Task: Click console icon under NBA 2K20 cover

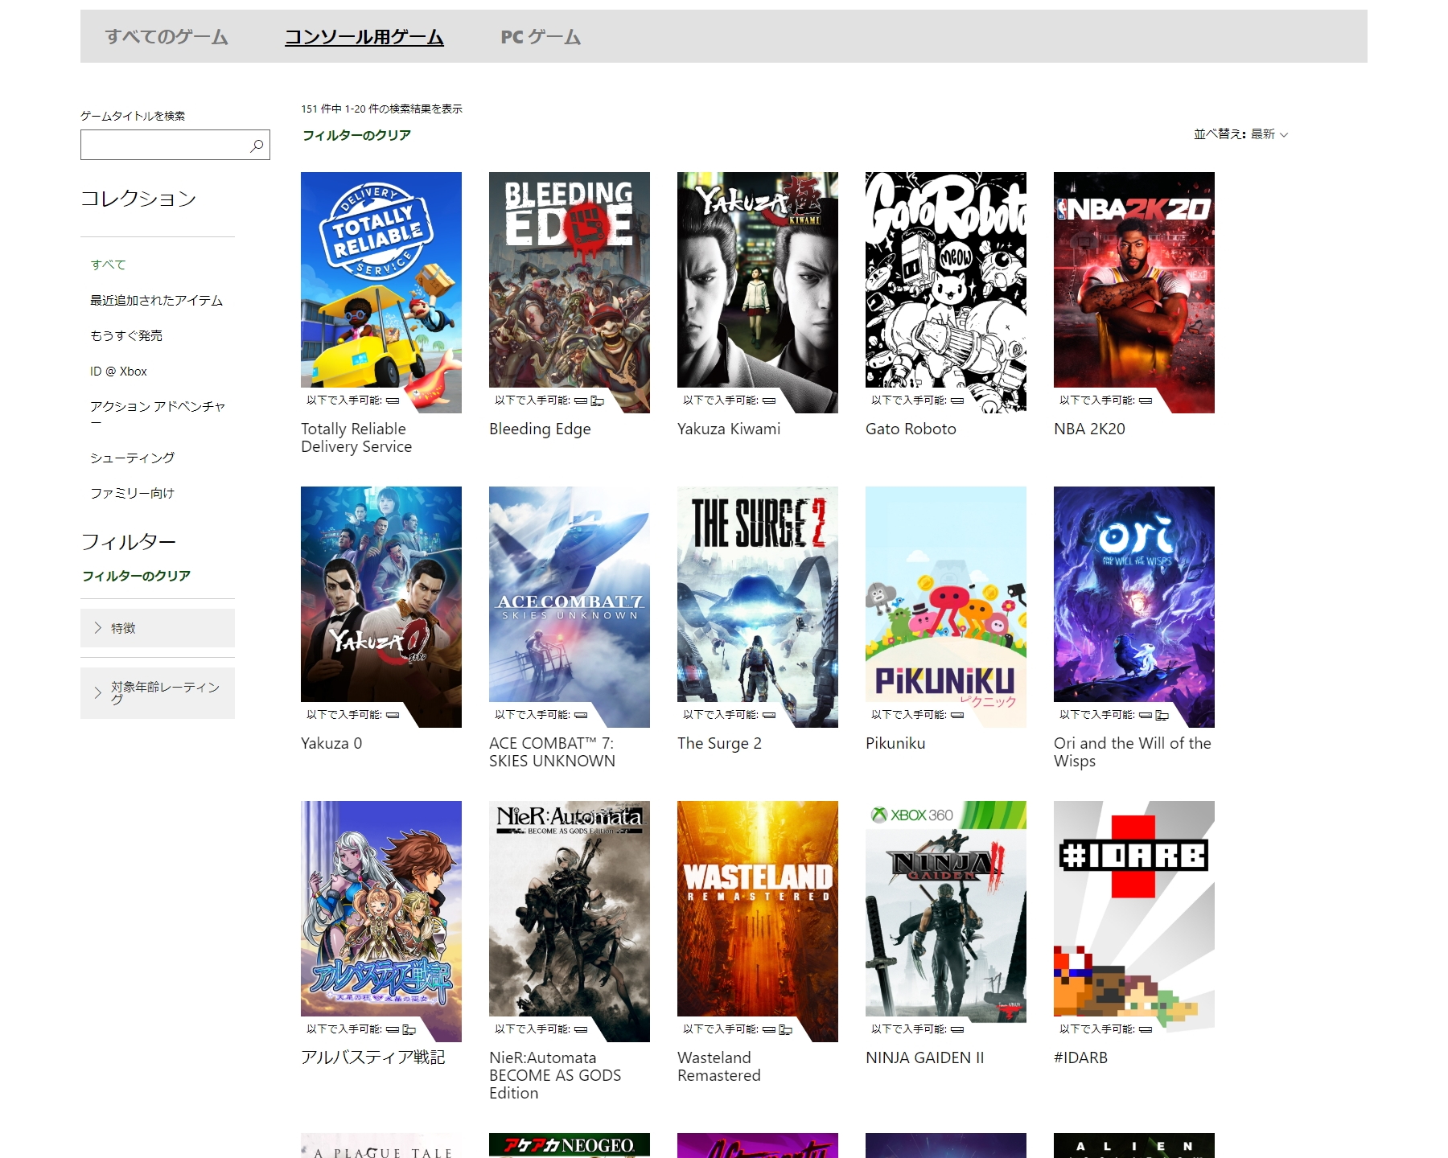Action: point(1146,400)
